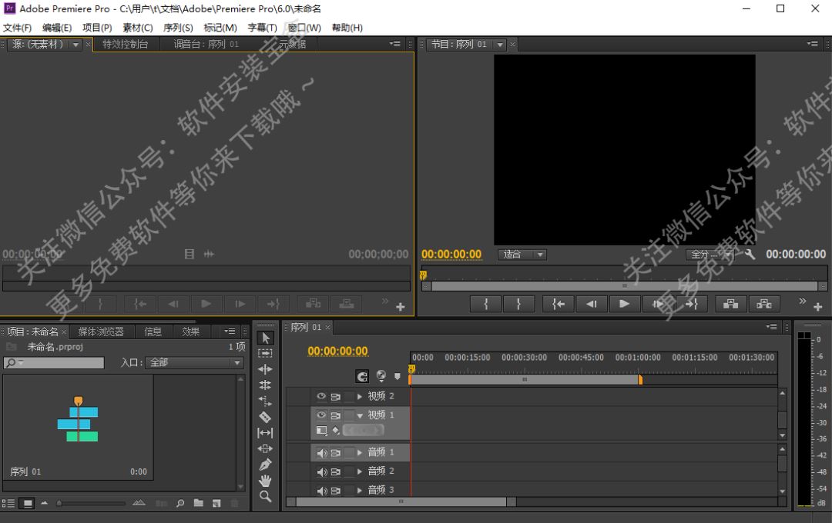Create a new bin in Project panel

(x=199, y=504)
